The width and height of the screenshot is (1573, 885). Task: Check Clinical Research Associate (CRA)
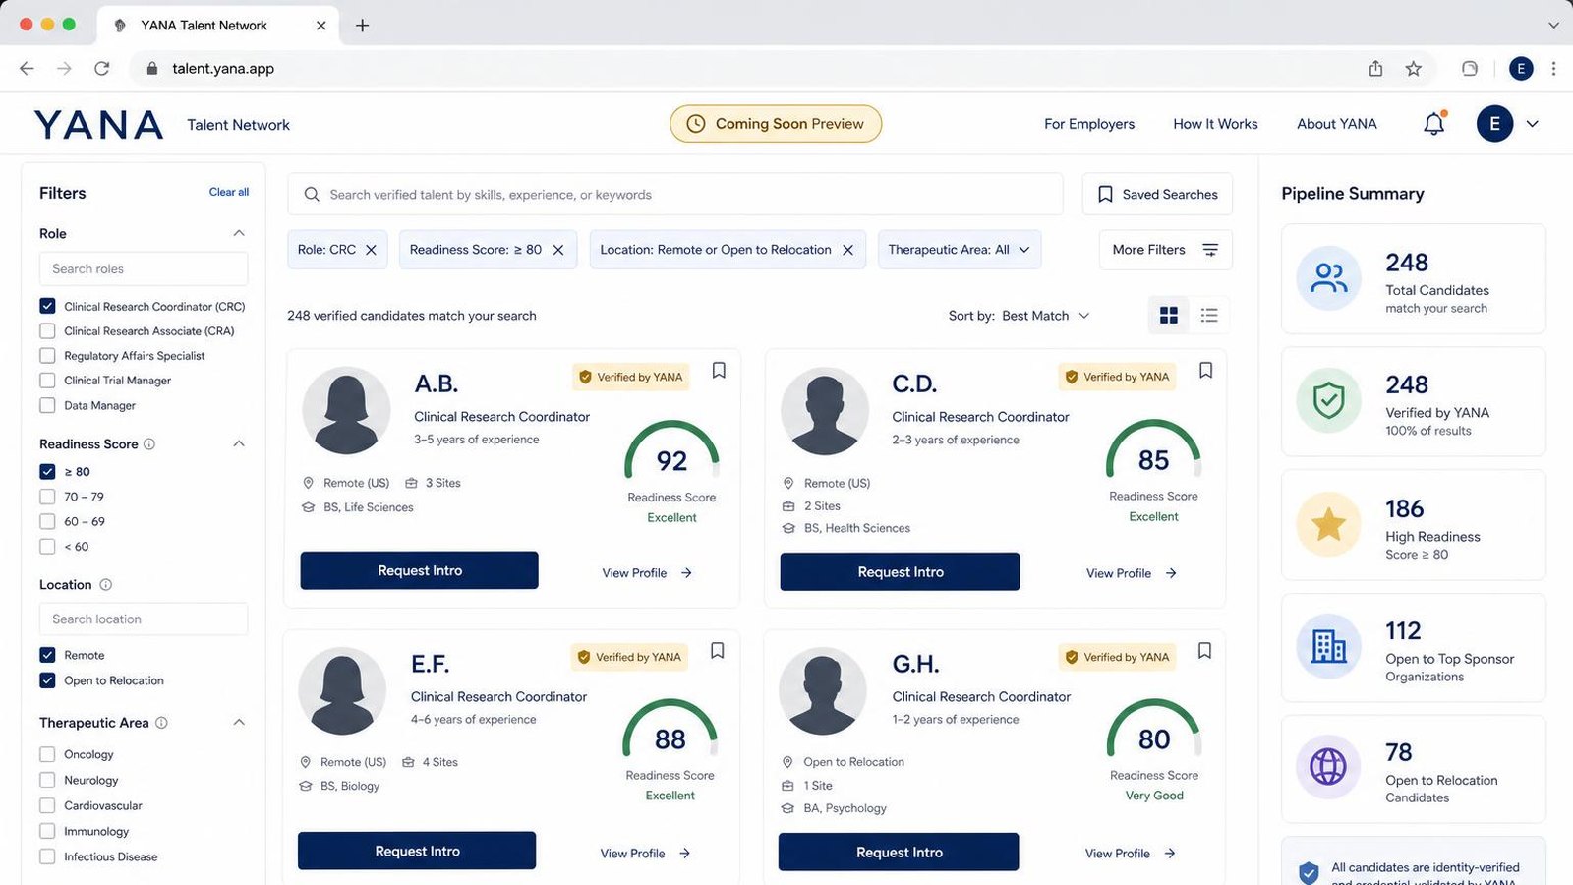(47, 331)
